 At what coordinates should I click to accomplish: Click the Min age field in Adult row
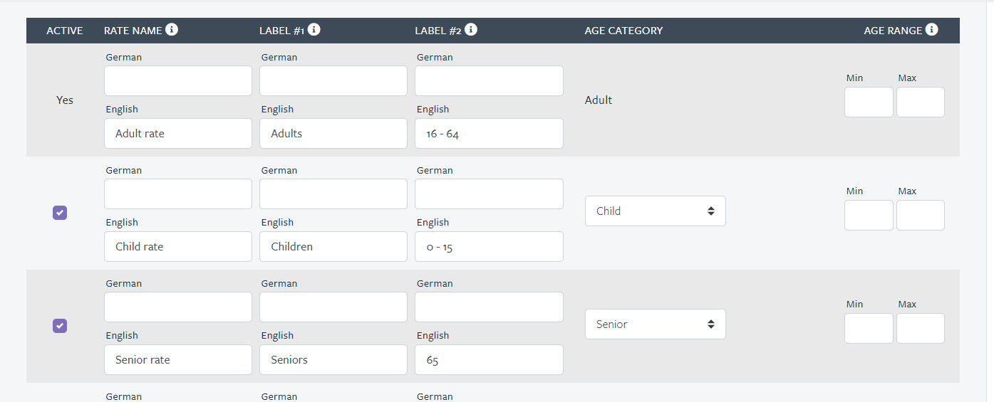(x=869, y=102)
